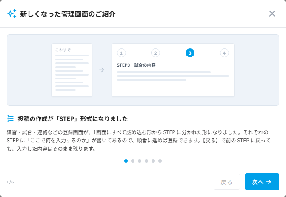Click the highlighted step circle 3
286x197 pixels.
point(190,53)
